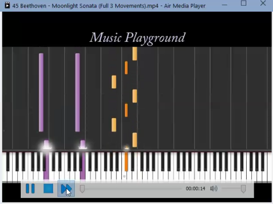Click the fast forward button

click(x=66, y=189)
